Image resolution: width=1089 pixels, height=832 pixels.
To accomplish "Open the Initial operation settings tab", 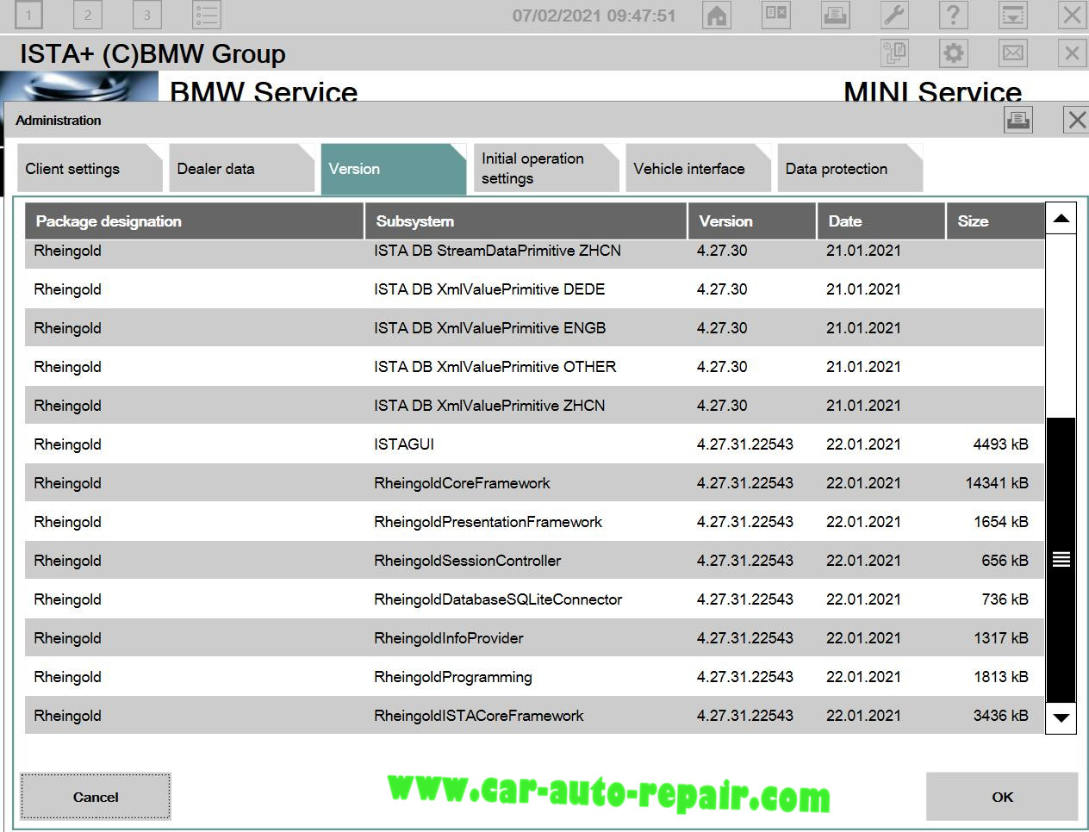I will (546, 169).
